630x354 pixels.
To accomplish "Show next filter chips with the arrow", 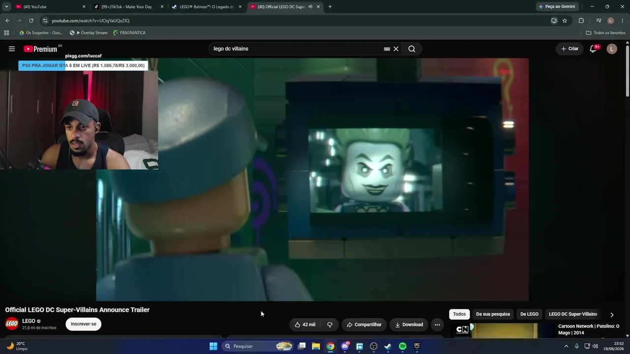I will (x=612, y=315).
